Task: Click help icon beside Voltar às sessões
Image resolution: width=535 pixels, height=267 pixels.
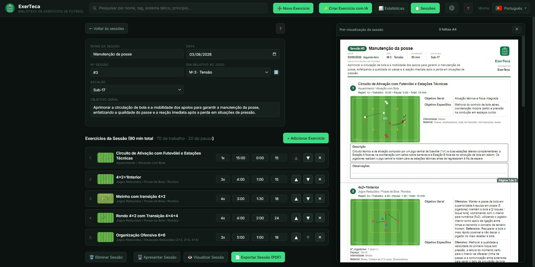Action: [x=280, y=28]
